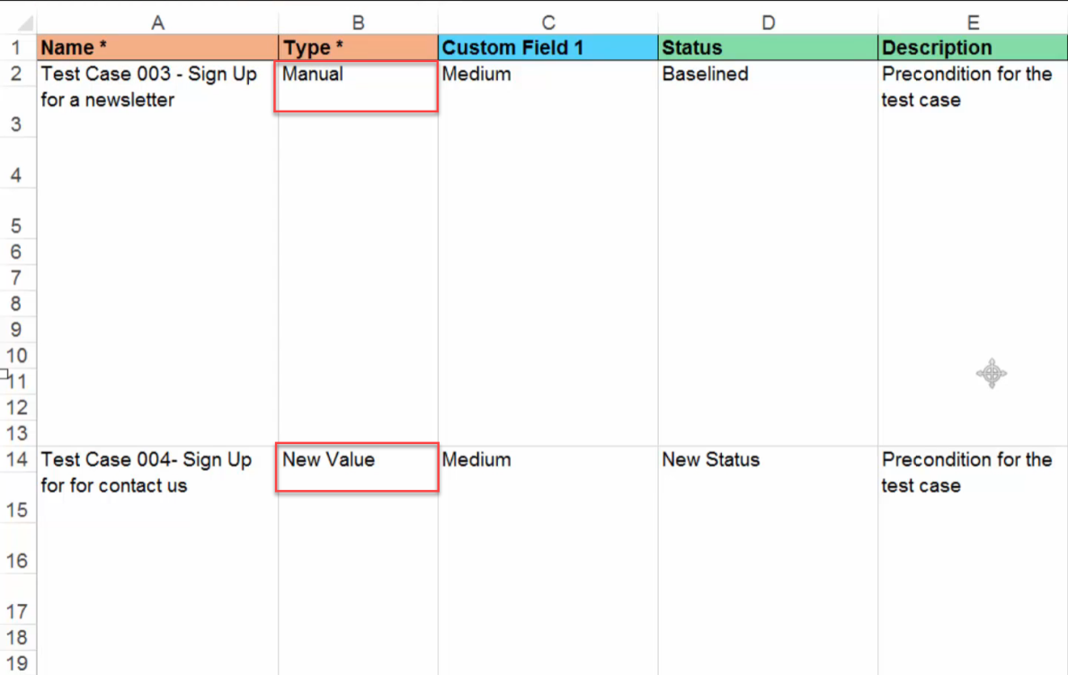Select the red-boxed 'Manual' cell
1068x675 pixels.
pyautogui.click(x=355, y=85)
